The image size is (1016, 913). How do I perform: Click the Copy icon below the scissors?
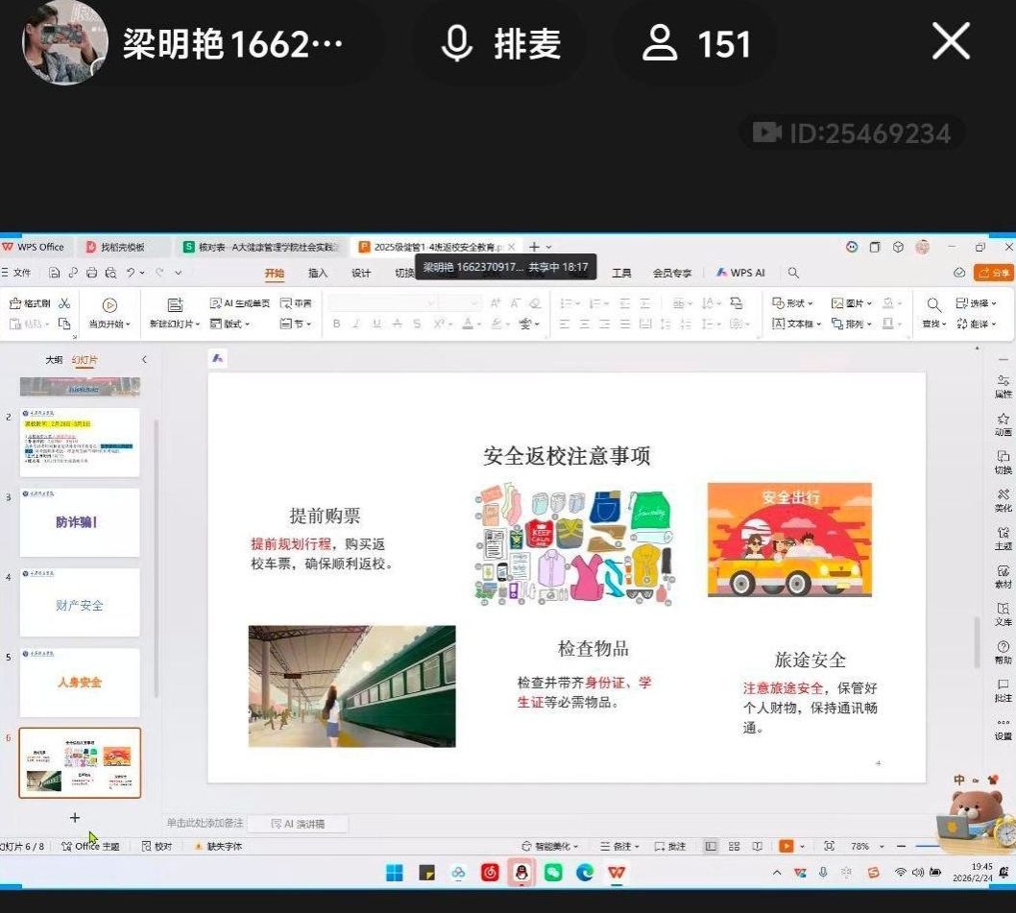point(64,324)
